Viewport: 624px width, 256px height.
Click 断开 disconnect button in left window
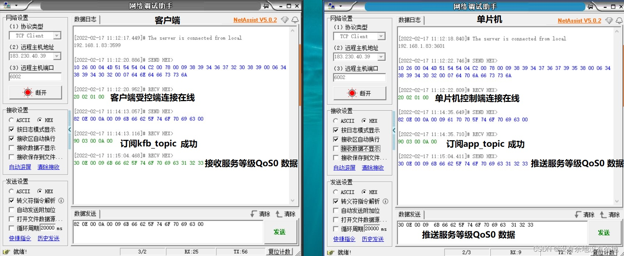[x=36, y=92]
